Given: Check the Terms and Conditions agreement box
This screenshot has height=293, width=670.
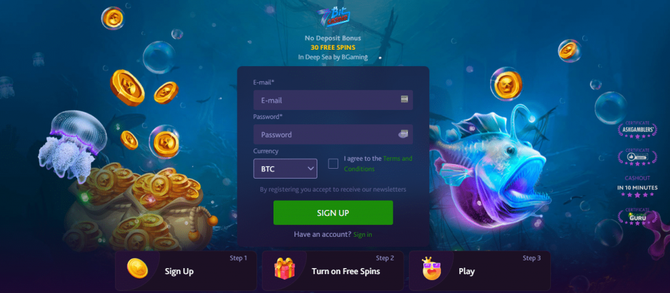Looking at the screenshot, I should point(333,164).
